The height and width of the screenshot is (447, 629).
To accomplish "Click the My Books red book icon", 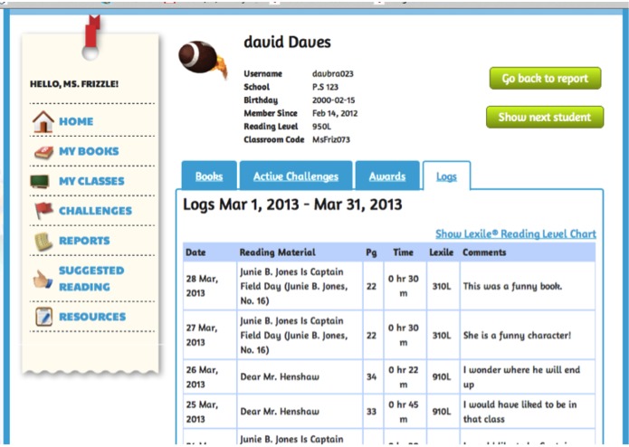I will click(x=43, y=152).
